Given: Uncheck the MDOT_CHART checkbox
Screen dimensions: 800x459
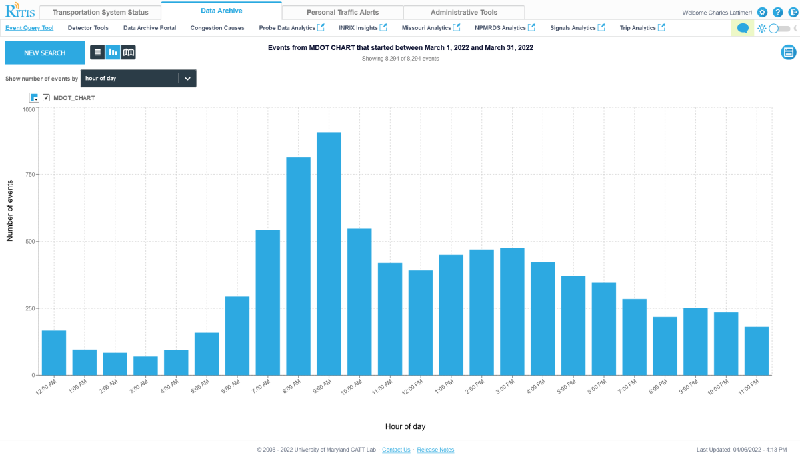Looking at the screenshot, I should pos(47,98).
